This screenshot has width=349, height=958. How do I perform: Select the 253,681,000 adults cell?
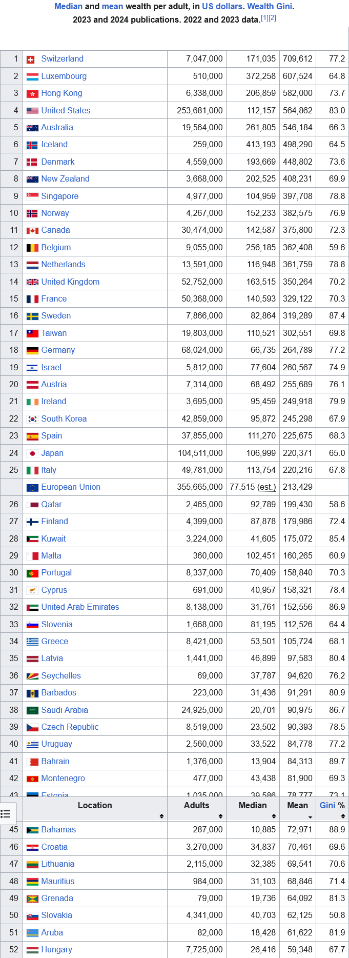coord(197,110)
